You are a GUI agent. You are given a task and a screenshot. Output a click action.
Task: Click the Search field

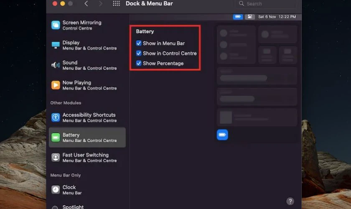(267, 4)
